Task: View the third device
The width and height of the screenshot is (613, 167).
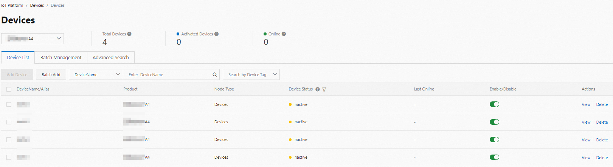Action: 586,140
